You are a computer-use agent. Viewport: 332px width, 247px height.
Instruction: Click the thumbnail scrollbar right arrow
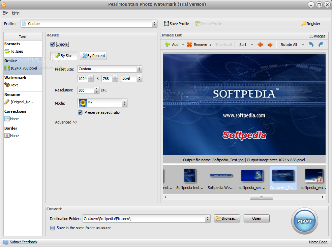323,197
